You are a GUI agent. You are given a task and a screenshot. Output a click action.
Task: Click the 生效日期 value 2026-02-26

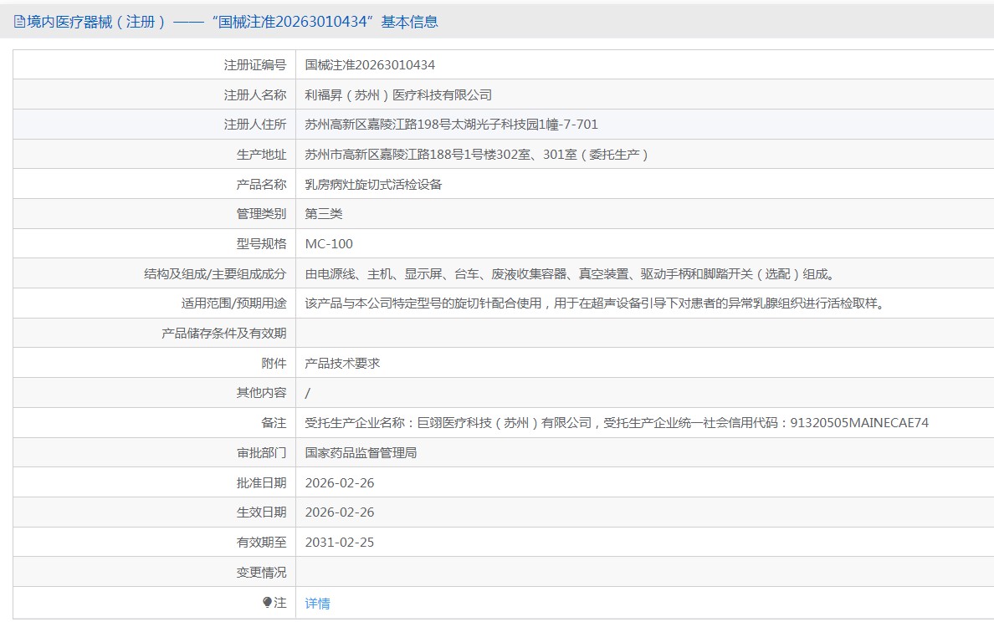340,512
